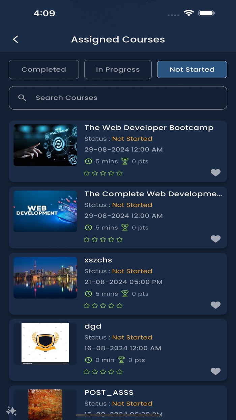This screenshot has height=420, width=236.
Task: Click Not Started status on xszchs
Action: pos(132,271)
